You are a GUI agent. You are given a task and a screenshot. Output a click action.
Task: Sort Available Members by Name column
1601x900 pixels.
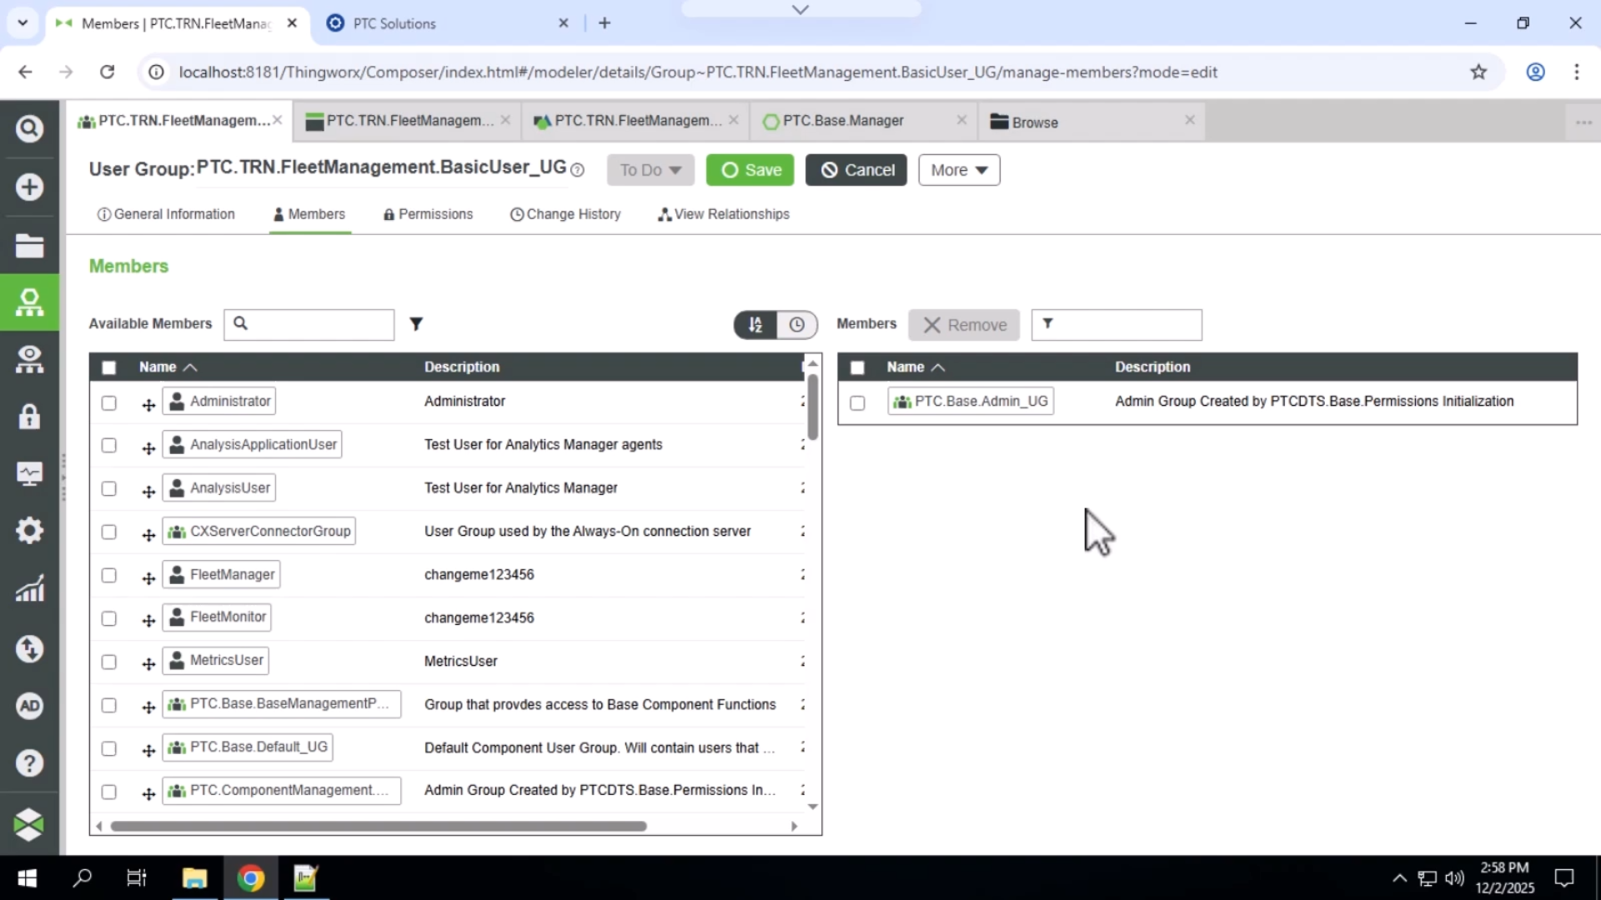click(x=168, y=367)
